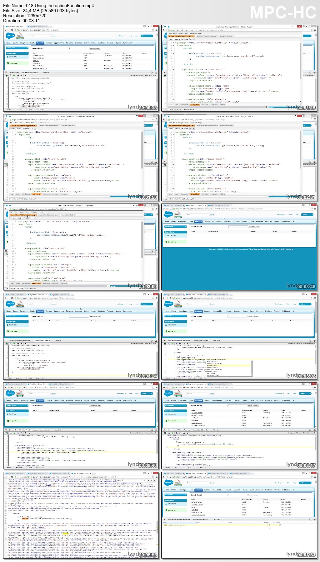Screen dimensions: 320x562
Task: Click the Terms of Use link at 00:03:46
Action: tap(278, 249)
